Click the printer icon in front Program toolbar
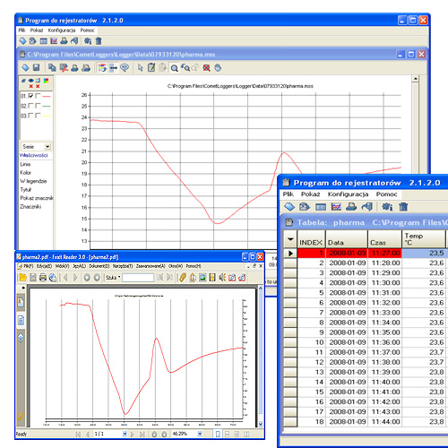 [351, 207]
